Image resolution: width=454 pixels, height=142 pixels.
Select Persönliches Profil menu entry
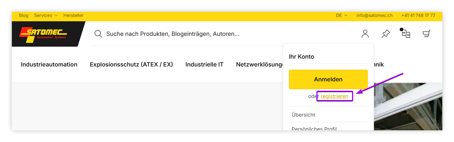pos(314,129)
